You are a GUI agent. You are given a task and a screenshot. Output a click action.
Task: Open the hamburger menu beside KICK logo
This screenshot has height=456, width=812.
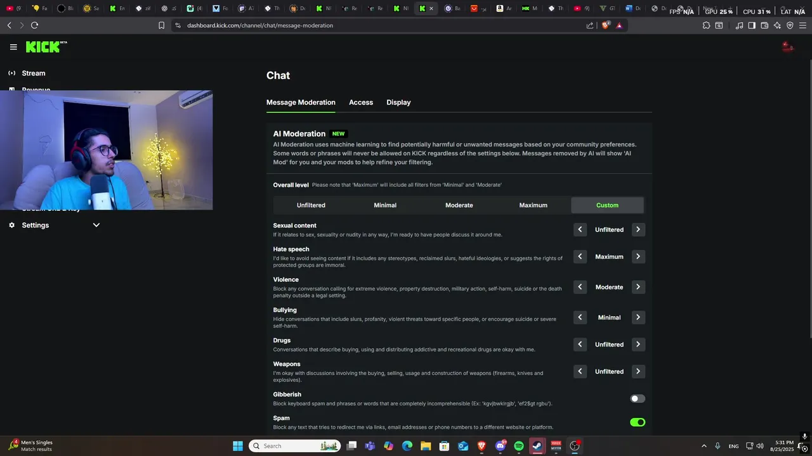(x=13, y=47)
